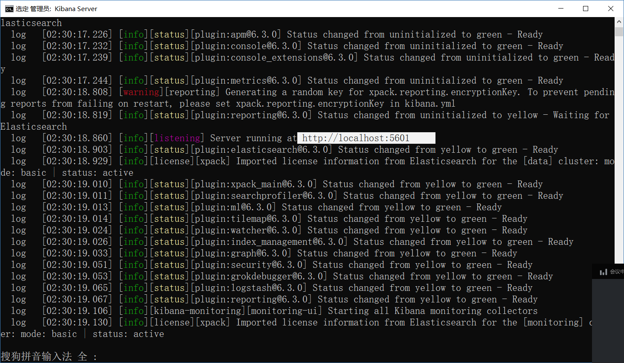Image resolution: width=624 pixels, height=363 pixels.
Task: Click '[kibana-monitoring]' tag text
Action: (197, 311)
